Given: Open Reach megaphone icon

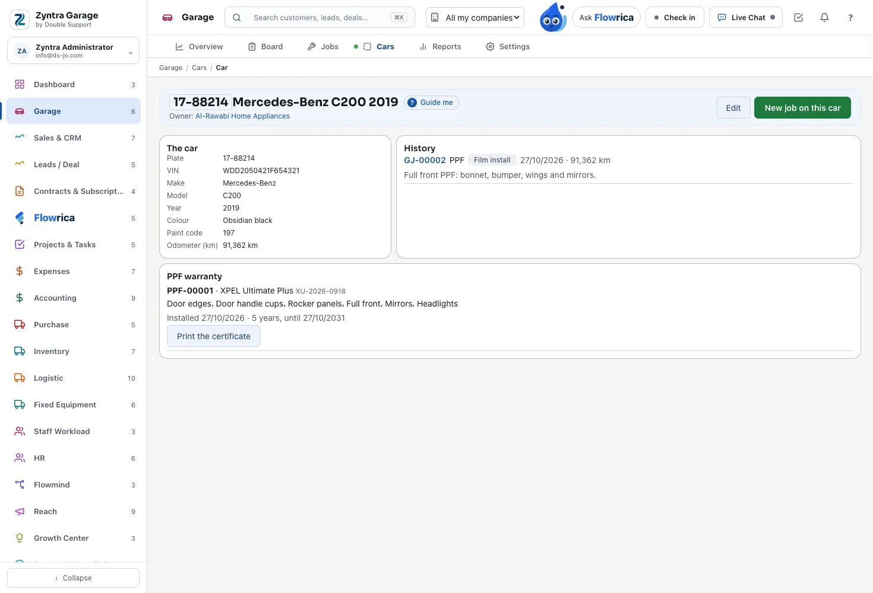Looking at the screenshot, I should click(20, 511).
